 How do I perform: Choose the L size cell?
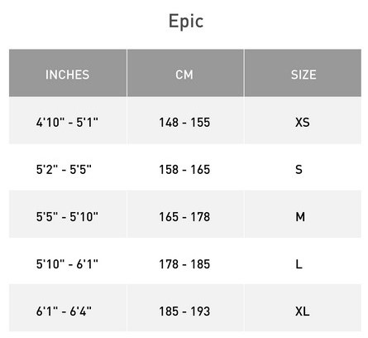[303, 261]
